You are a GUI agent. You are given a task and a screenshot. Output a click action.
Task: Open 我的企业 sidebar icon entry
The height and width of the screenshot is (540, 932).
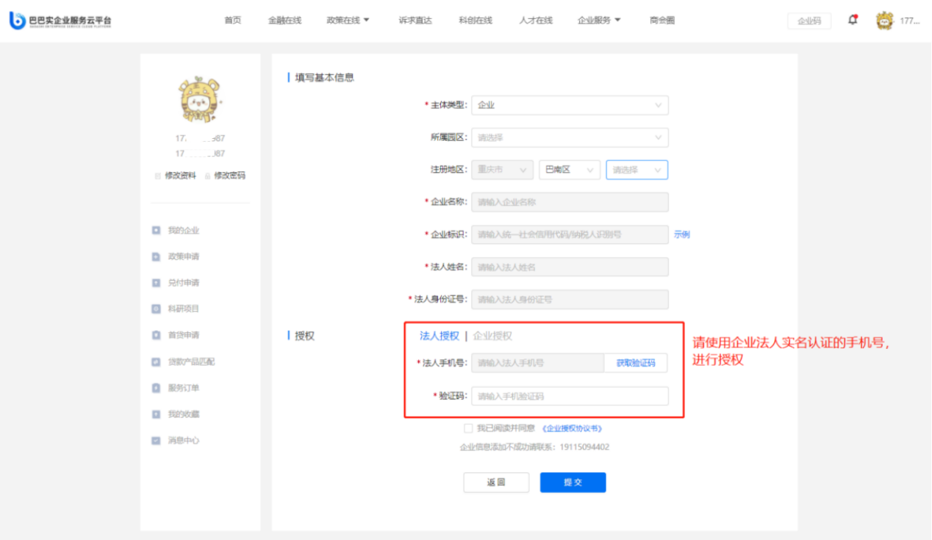tap(156, 231)
